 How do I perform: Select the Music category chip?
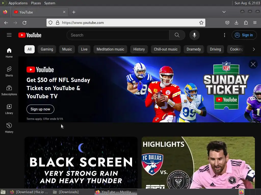[67, 49]
